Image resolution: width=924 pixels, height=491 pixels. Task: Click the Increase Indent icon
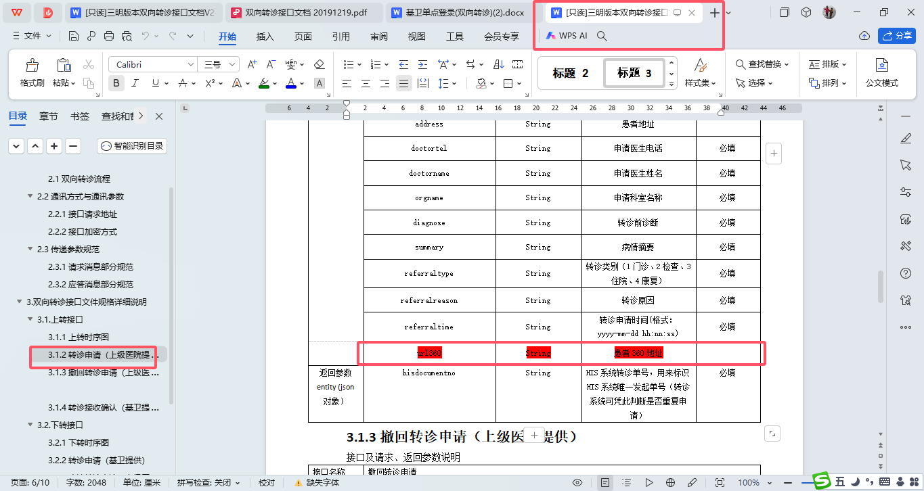[423, 64]
